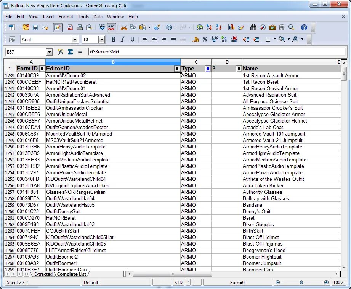Open the ? column filter dropdown
351x289 pixels.
239,69
